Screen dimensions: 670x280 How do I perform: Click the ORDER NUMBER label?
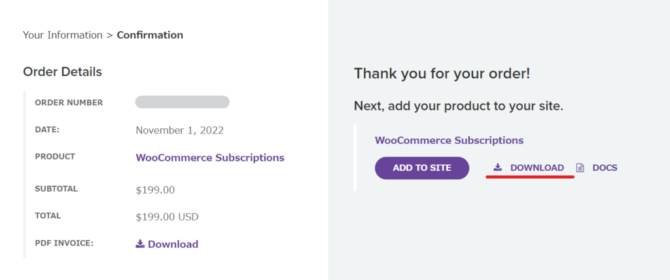69,103
